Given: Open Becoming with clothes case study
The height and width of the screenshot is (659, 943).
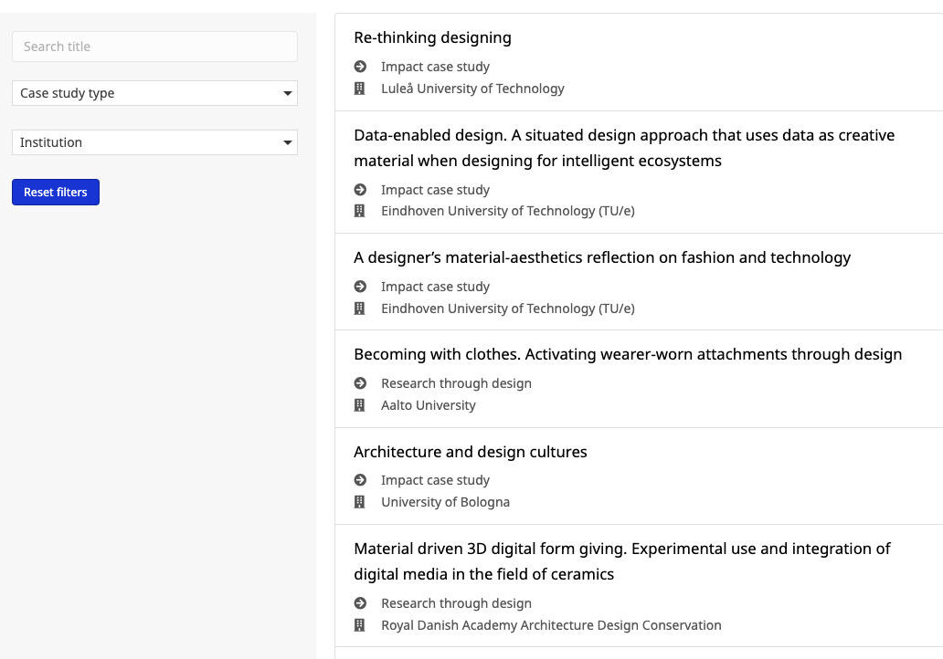Looking at the screenshot, I should pyautogui.click(x=628, y=354).
